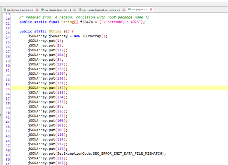Click the 'renamed from: a reason' comment
The image size is (228, 165).
84,17
